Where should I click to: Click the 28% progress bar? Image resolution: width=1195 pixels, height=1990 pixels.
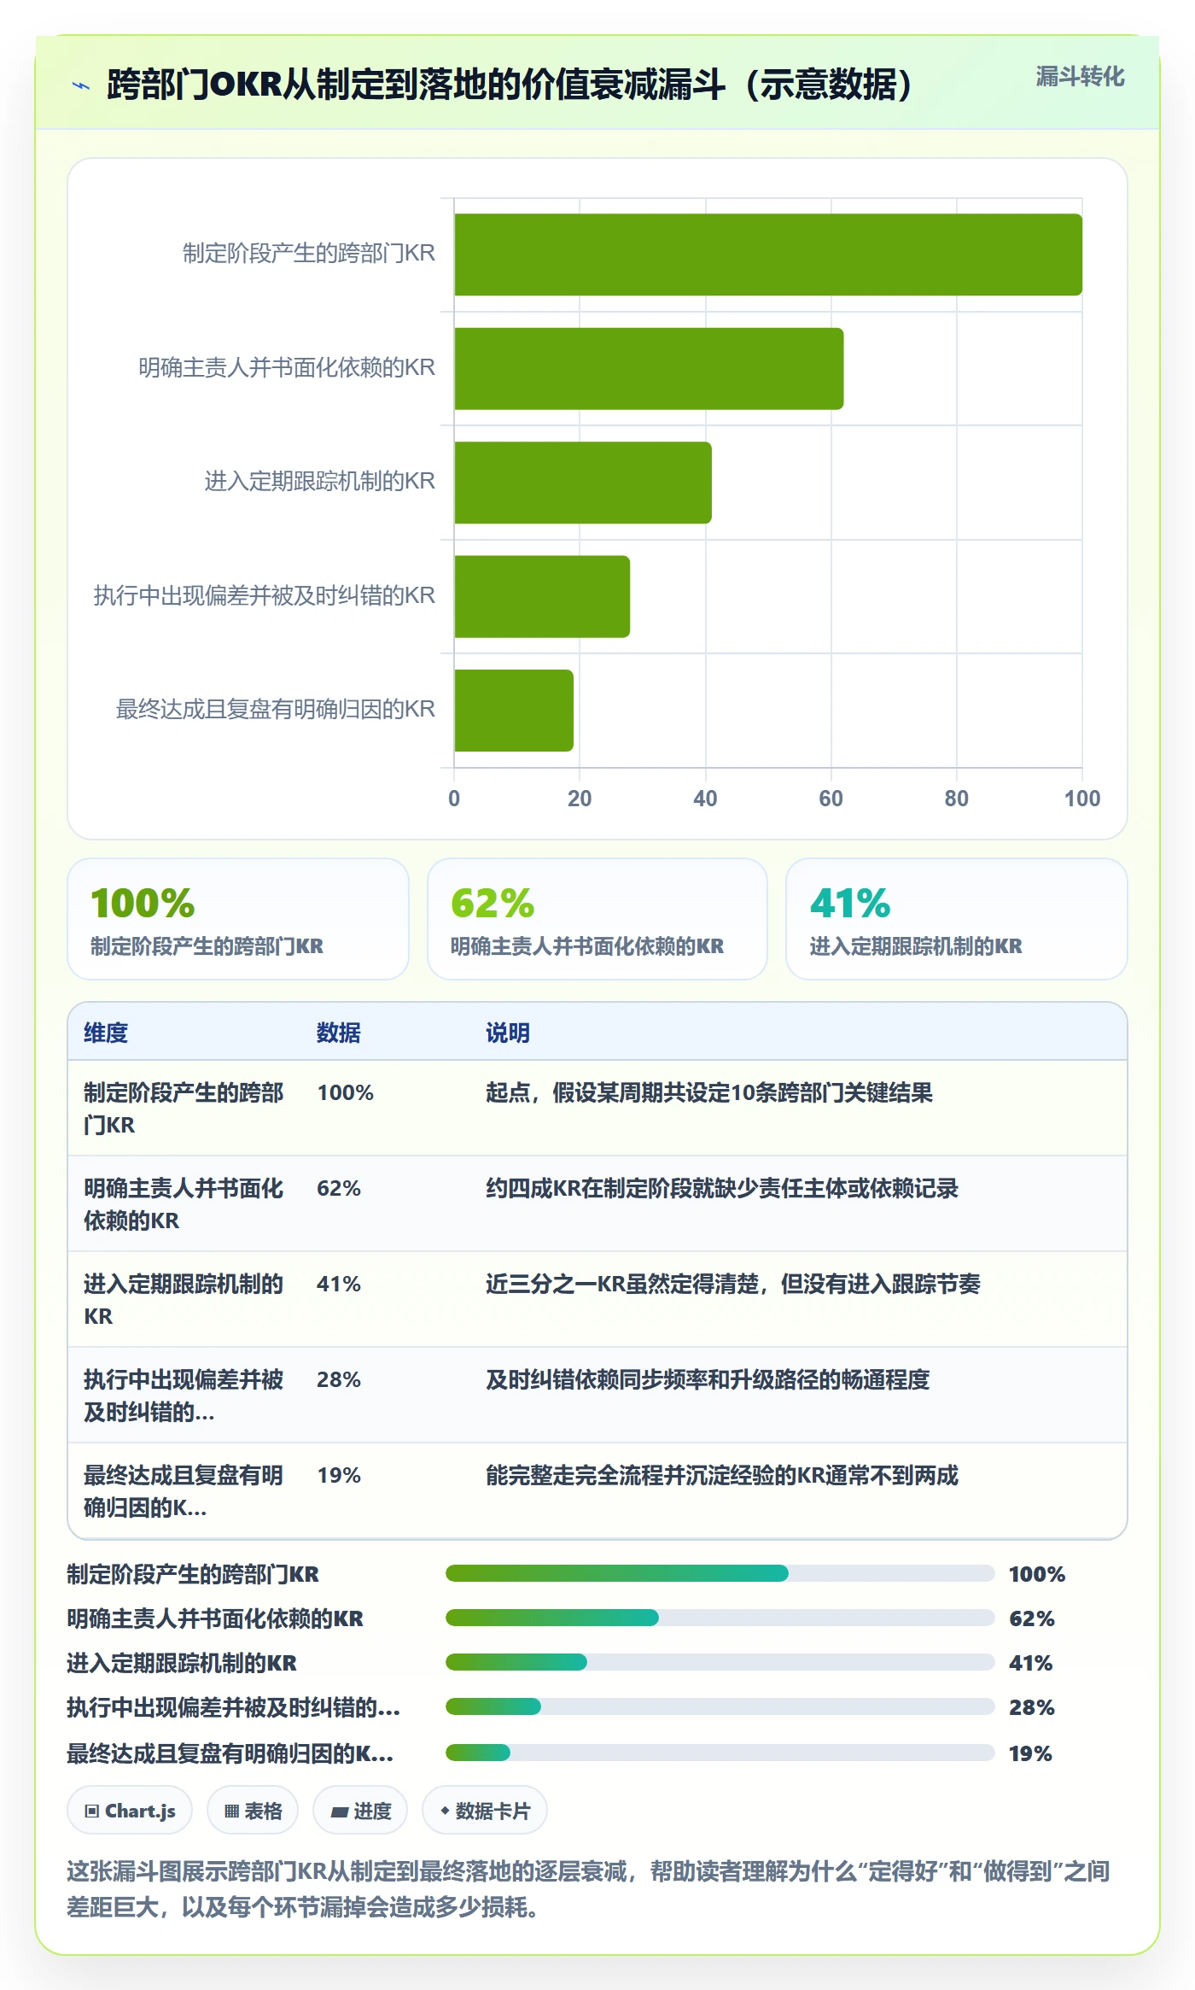coord(720,1706)
